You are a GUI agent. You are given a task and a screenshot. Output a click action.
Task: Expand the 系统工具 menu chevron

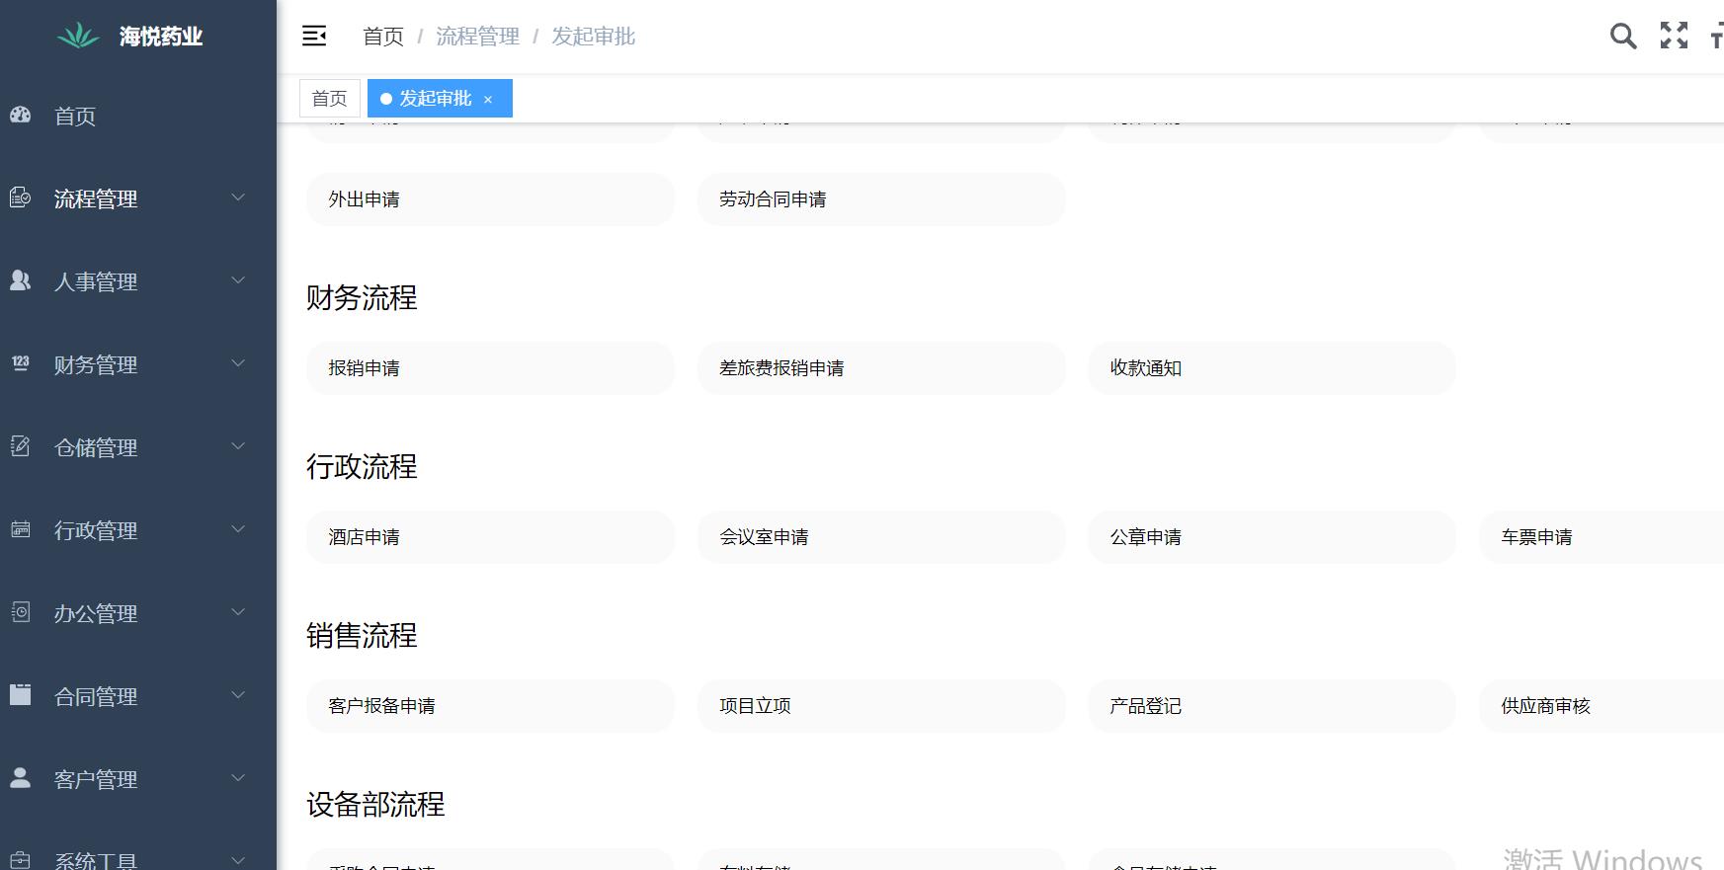pos(238,860)
